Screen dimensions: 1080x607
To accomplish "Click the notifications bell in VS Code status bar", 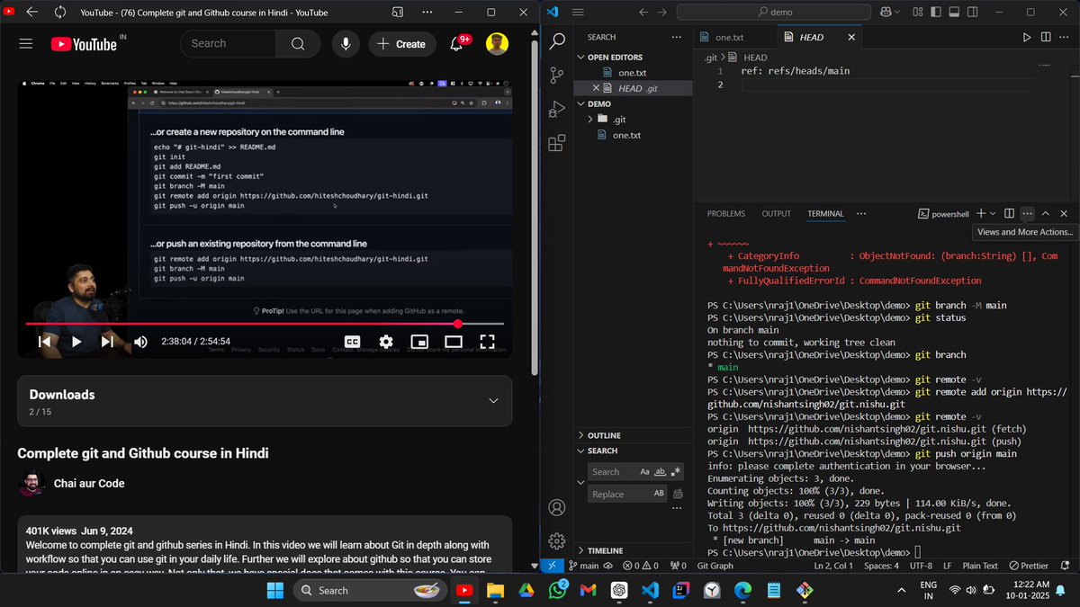I will coord(1065,566).
